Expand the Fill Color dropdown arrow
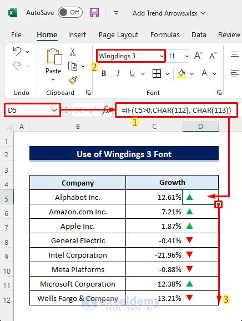This screenshot has height=321, width=242. point(191,74)
